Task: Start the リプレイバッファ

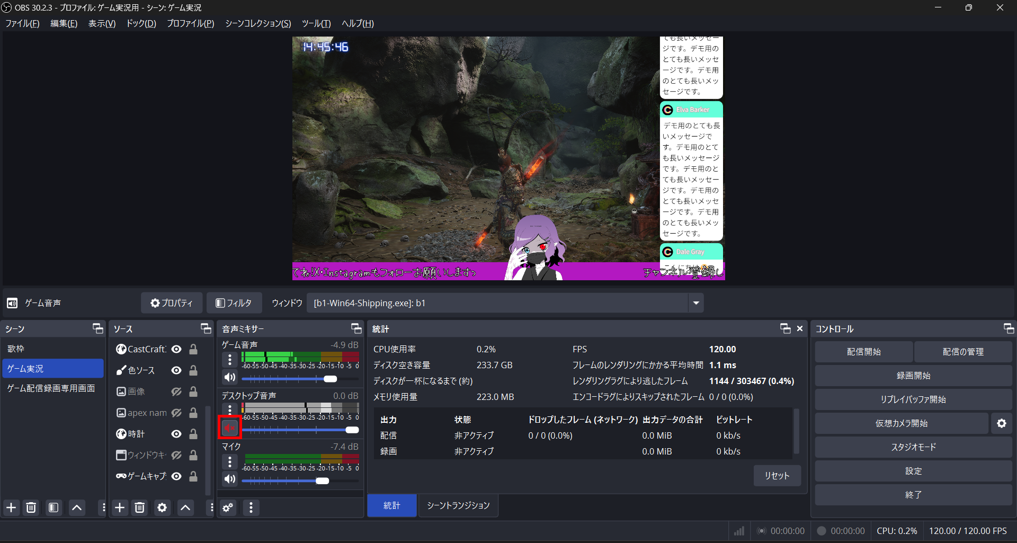Action: pyautogui.click(x=913, y=399)
